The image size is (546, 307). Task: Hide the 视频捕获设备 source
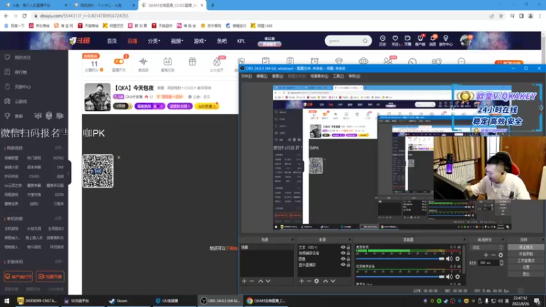point(343,253)
